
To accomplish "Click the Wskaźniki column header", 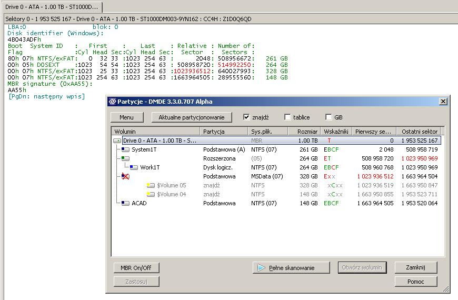I will (336, 132).
